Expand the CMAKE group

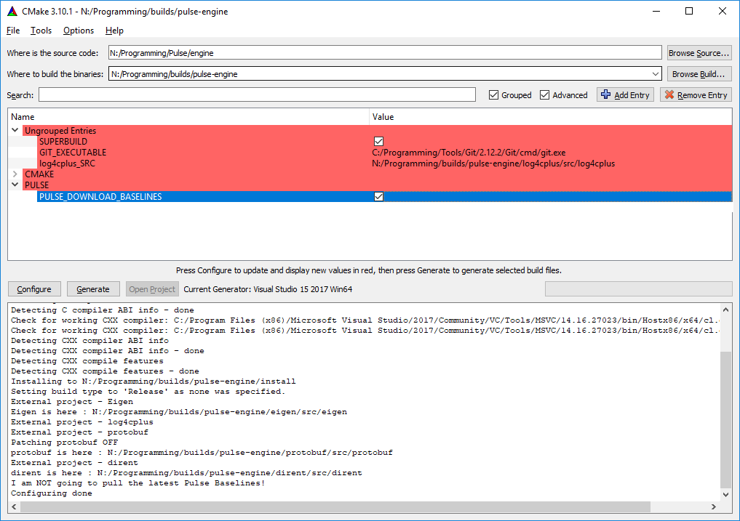[x=15, y=174]
